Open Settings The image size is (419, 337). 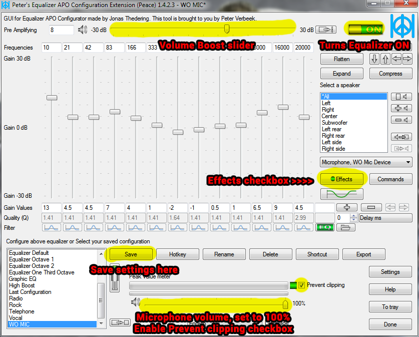(390, 272)
